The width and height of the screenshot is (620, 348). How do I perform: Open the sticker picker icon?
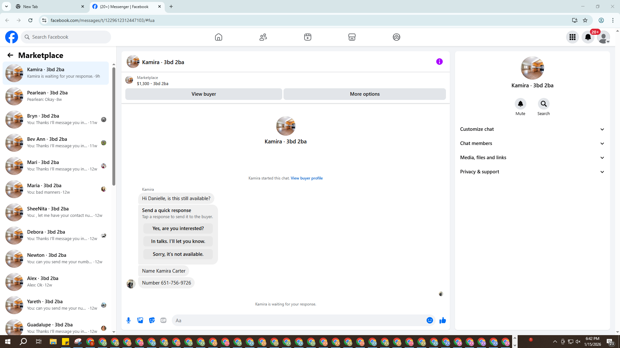click(x=152, y=320)
